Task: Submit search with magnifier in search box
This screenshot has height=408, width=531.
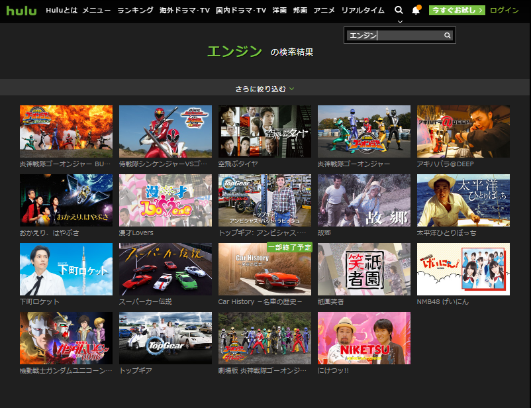Action: point(448,36)
